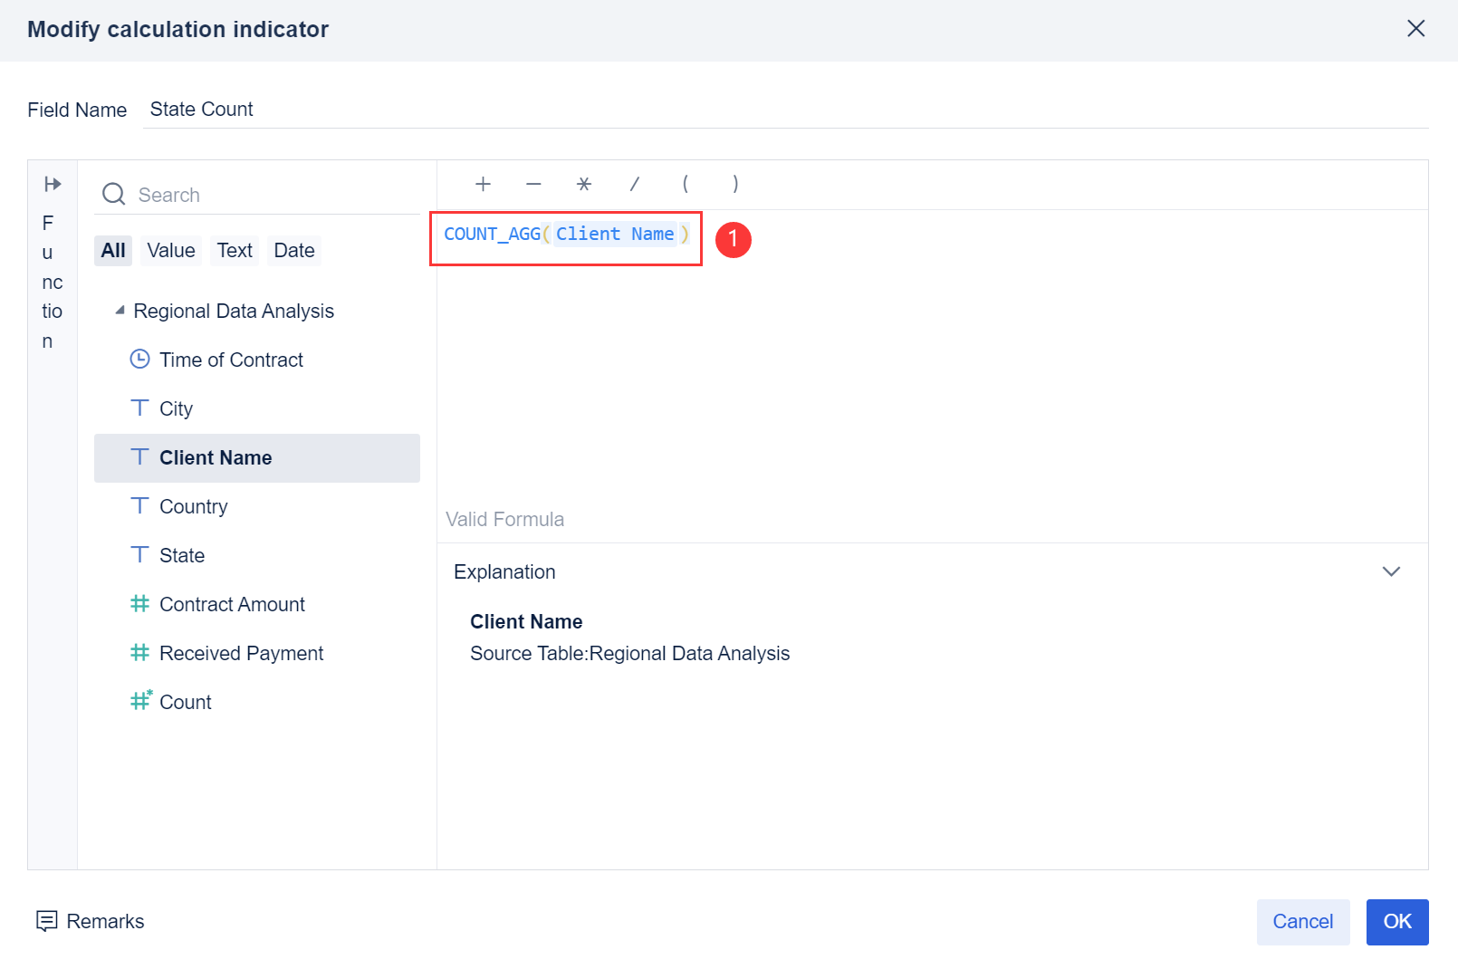Insert a closing parenthesis
Image resolution: width=1458 pixels, height=969 pixels.
pos(735,185)
